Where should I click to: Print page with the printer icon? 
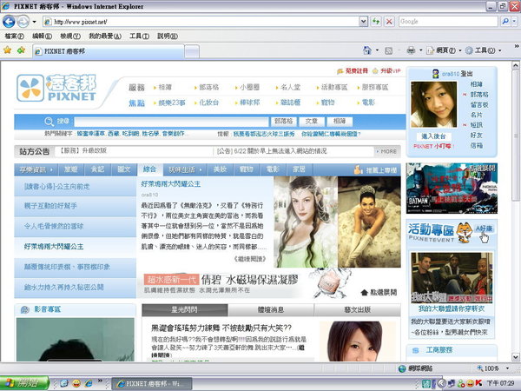(x=411, y=50)
